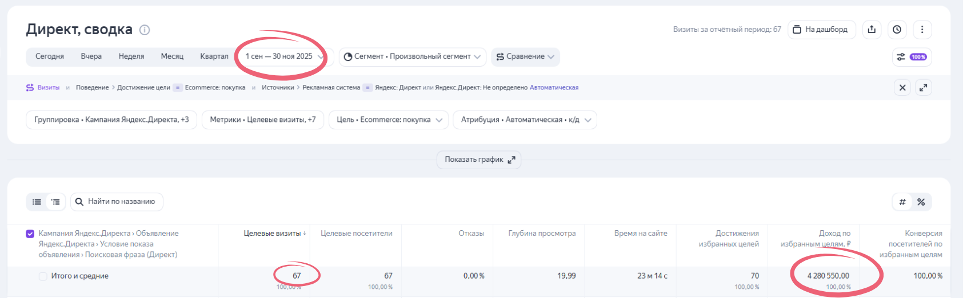The width and height of the screenshot is (967, 298).
Task: Remove the segment filter with X
Action: [902, 88]
